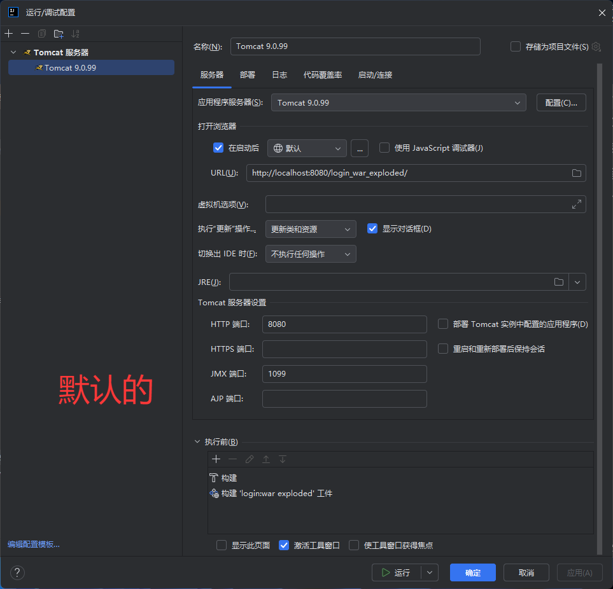Open dropdown arrow beside 运行 button

pos(430,573)
